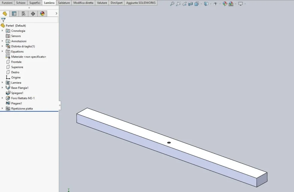Expand the Foro filettato M2-1 feature

(2, 98)
